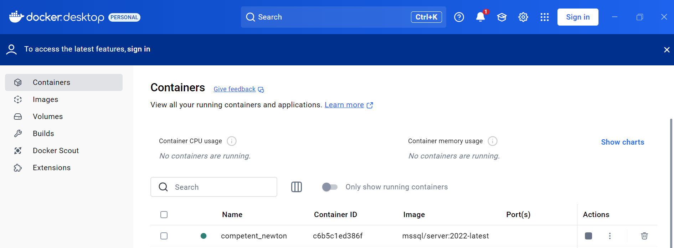The height and width of the screenshot is (248, 674).
Task: Click the Image column header
Action: pos(414,215)
